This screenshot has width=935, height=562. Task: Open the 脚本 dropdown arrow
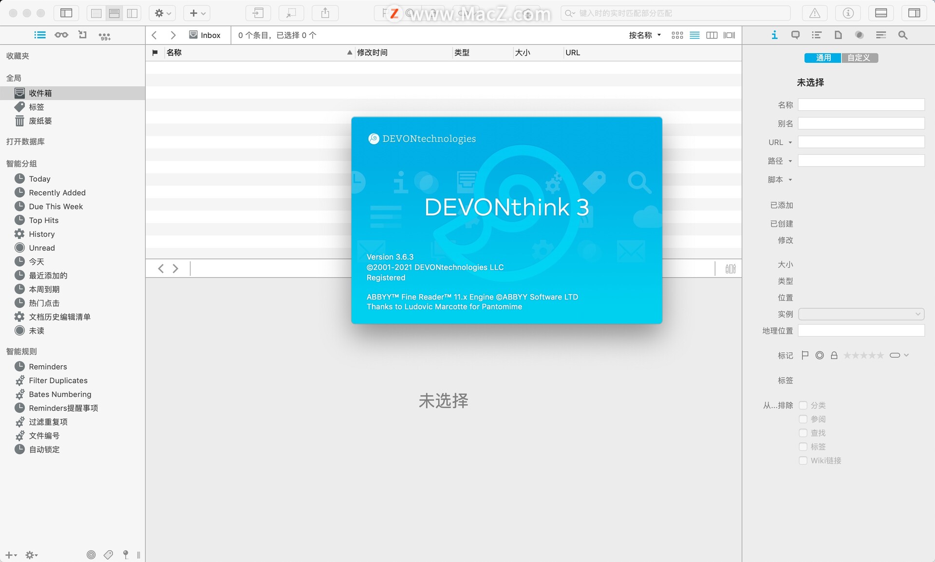coord(790,180)
